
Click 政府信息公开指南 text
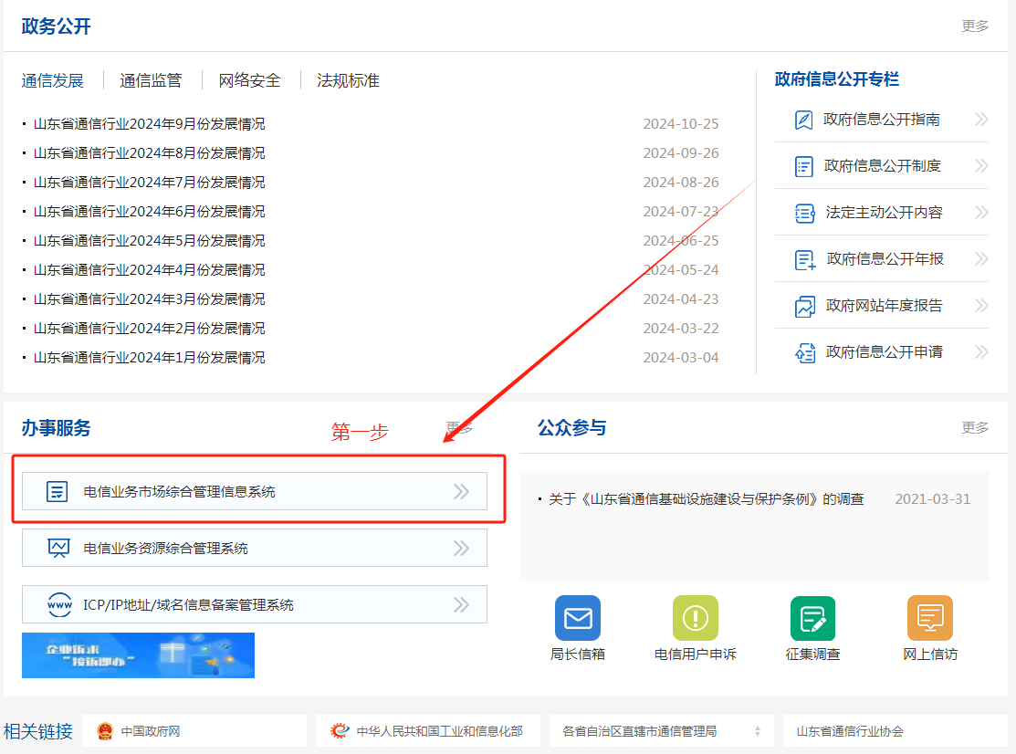(x=881, y=120)
